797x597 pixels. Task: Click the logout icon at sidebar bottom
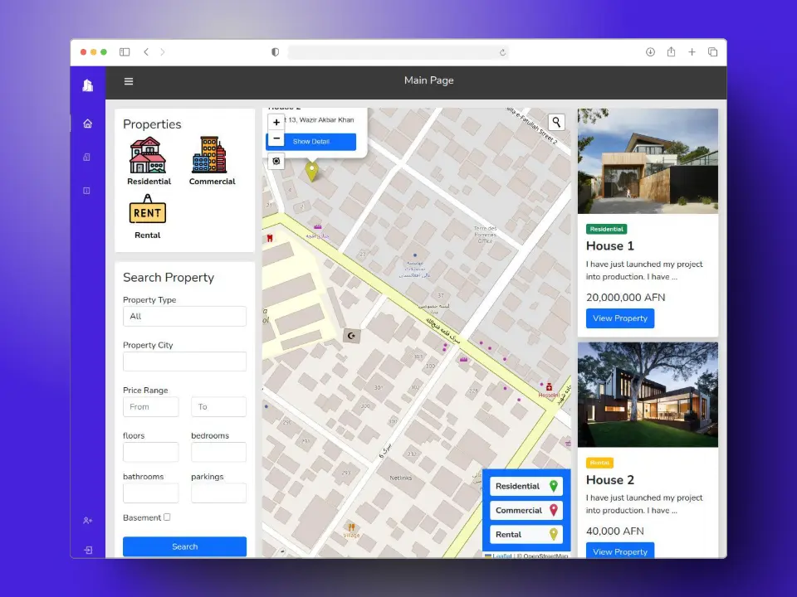[88, 550]
